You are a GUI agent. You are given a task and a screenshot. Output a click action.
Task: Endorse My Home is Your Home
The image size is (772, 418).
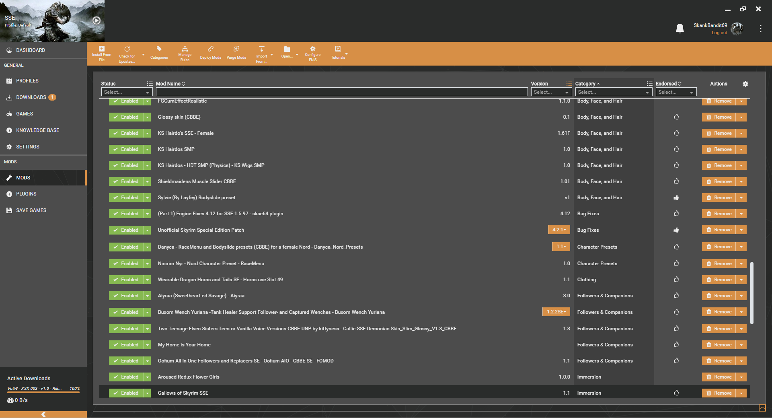tap(676, 345)
